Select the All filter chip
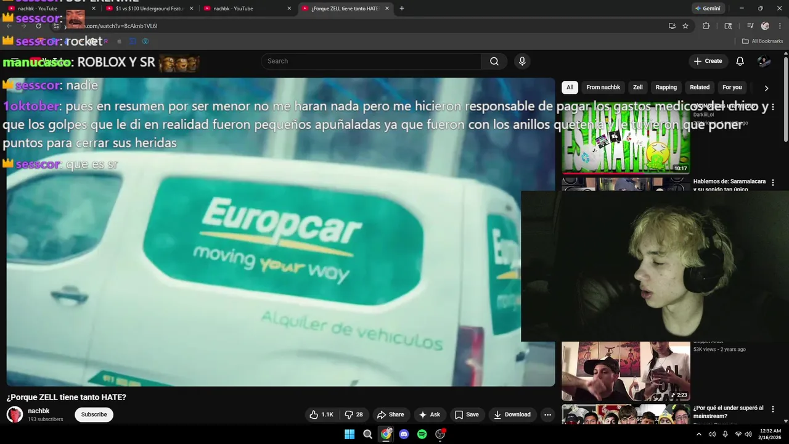Viewport: 789px width, 444px height. click(570, 87)
